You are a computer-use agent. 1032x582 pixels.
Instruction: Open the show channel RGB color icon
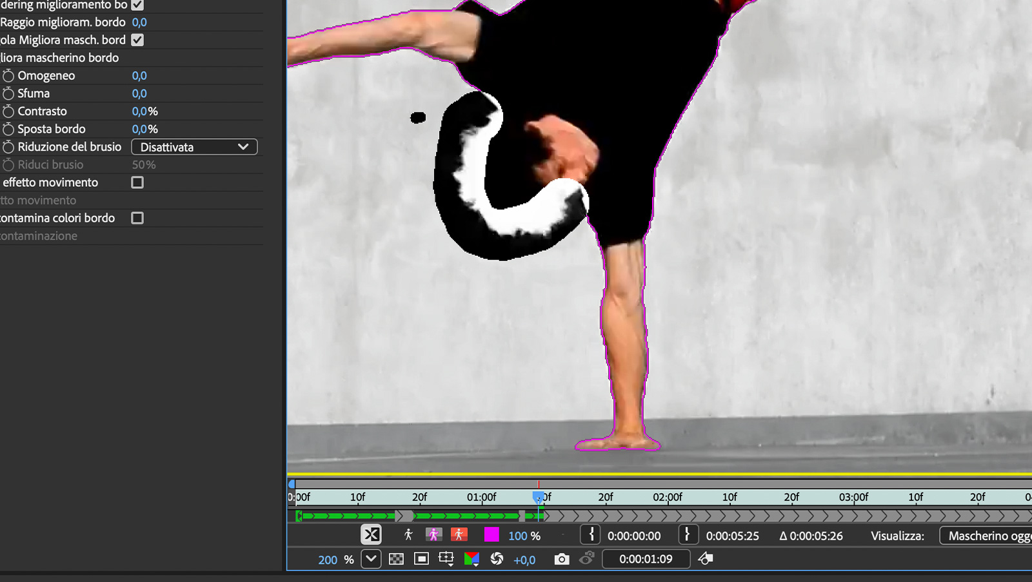[x=471, y=559]
